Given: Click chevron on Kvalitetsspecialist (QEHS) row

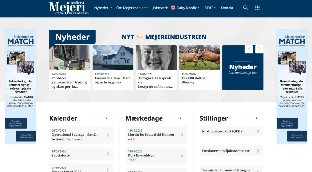Looking at the screenshot, I should click(258, 131).
